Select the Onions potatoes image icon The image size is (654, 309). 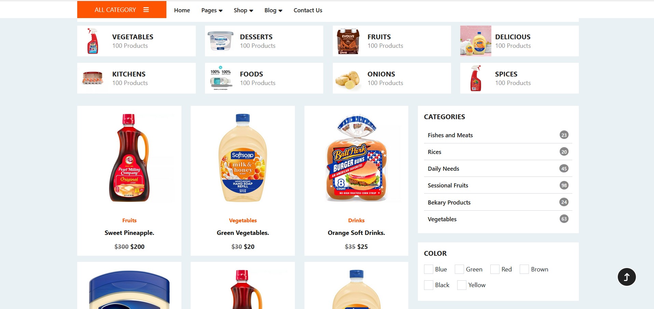[348, 80]
